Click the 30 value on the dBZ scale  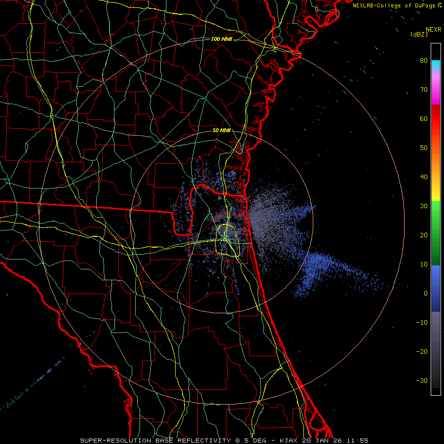click(424, 206)
